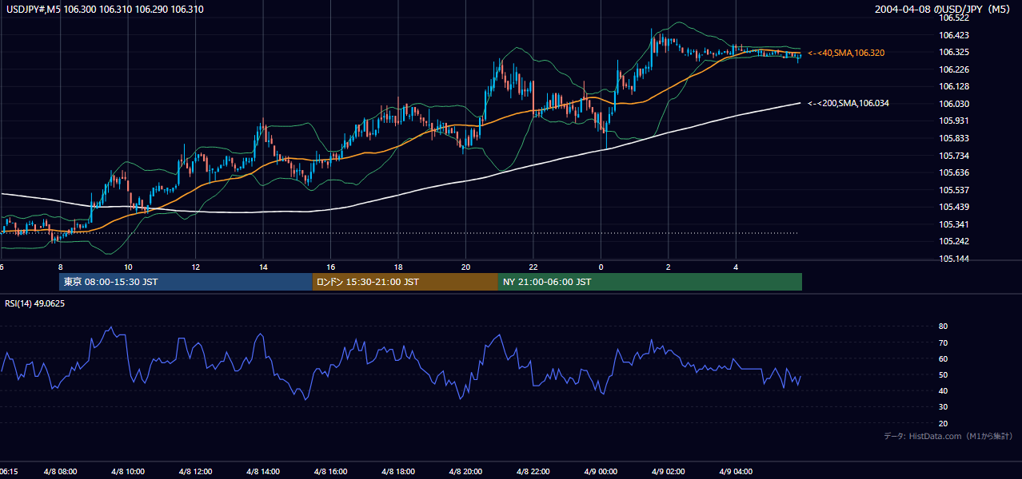Click RSI scale value 40

(944, 390)
